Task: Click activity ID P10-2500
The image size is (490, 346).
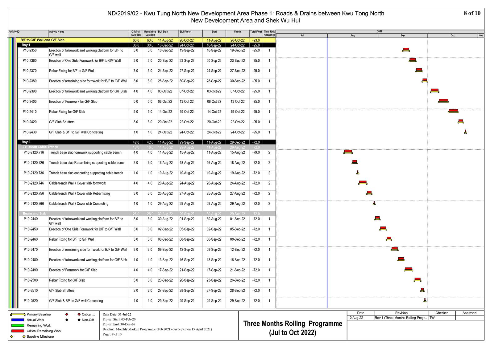Action: point(31,280)
